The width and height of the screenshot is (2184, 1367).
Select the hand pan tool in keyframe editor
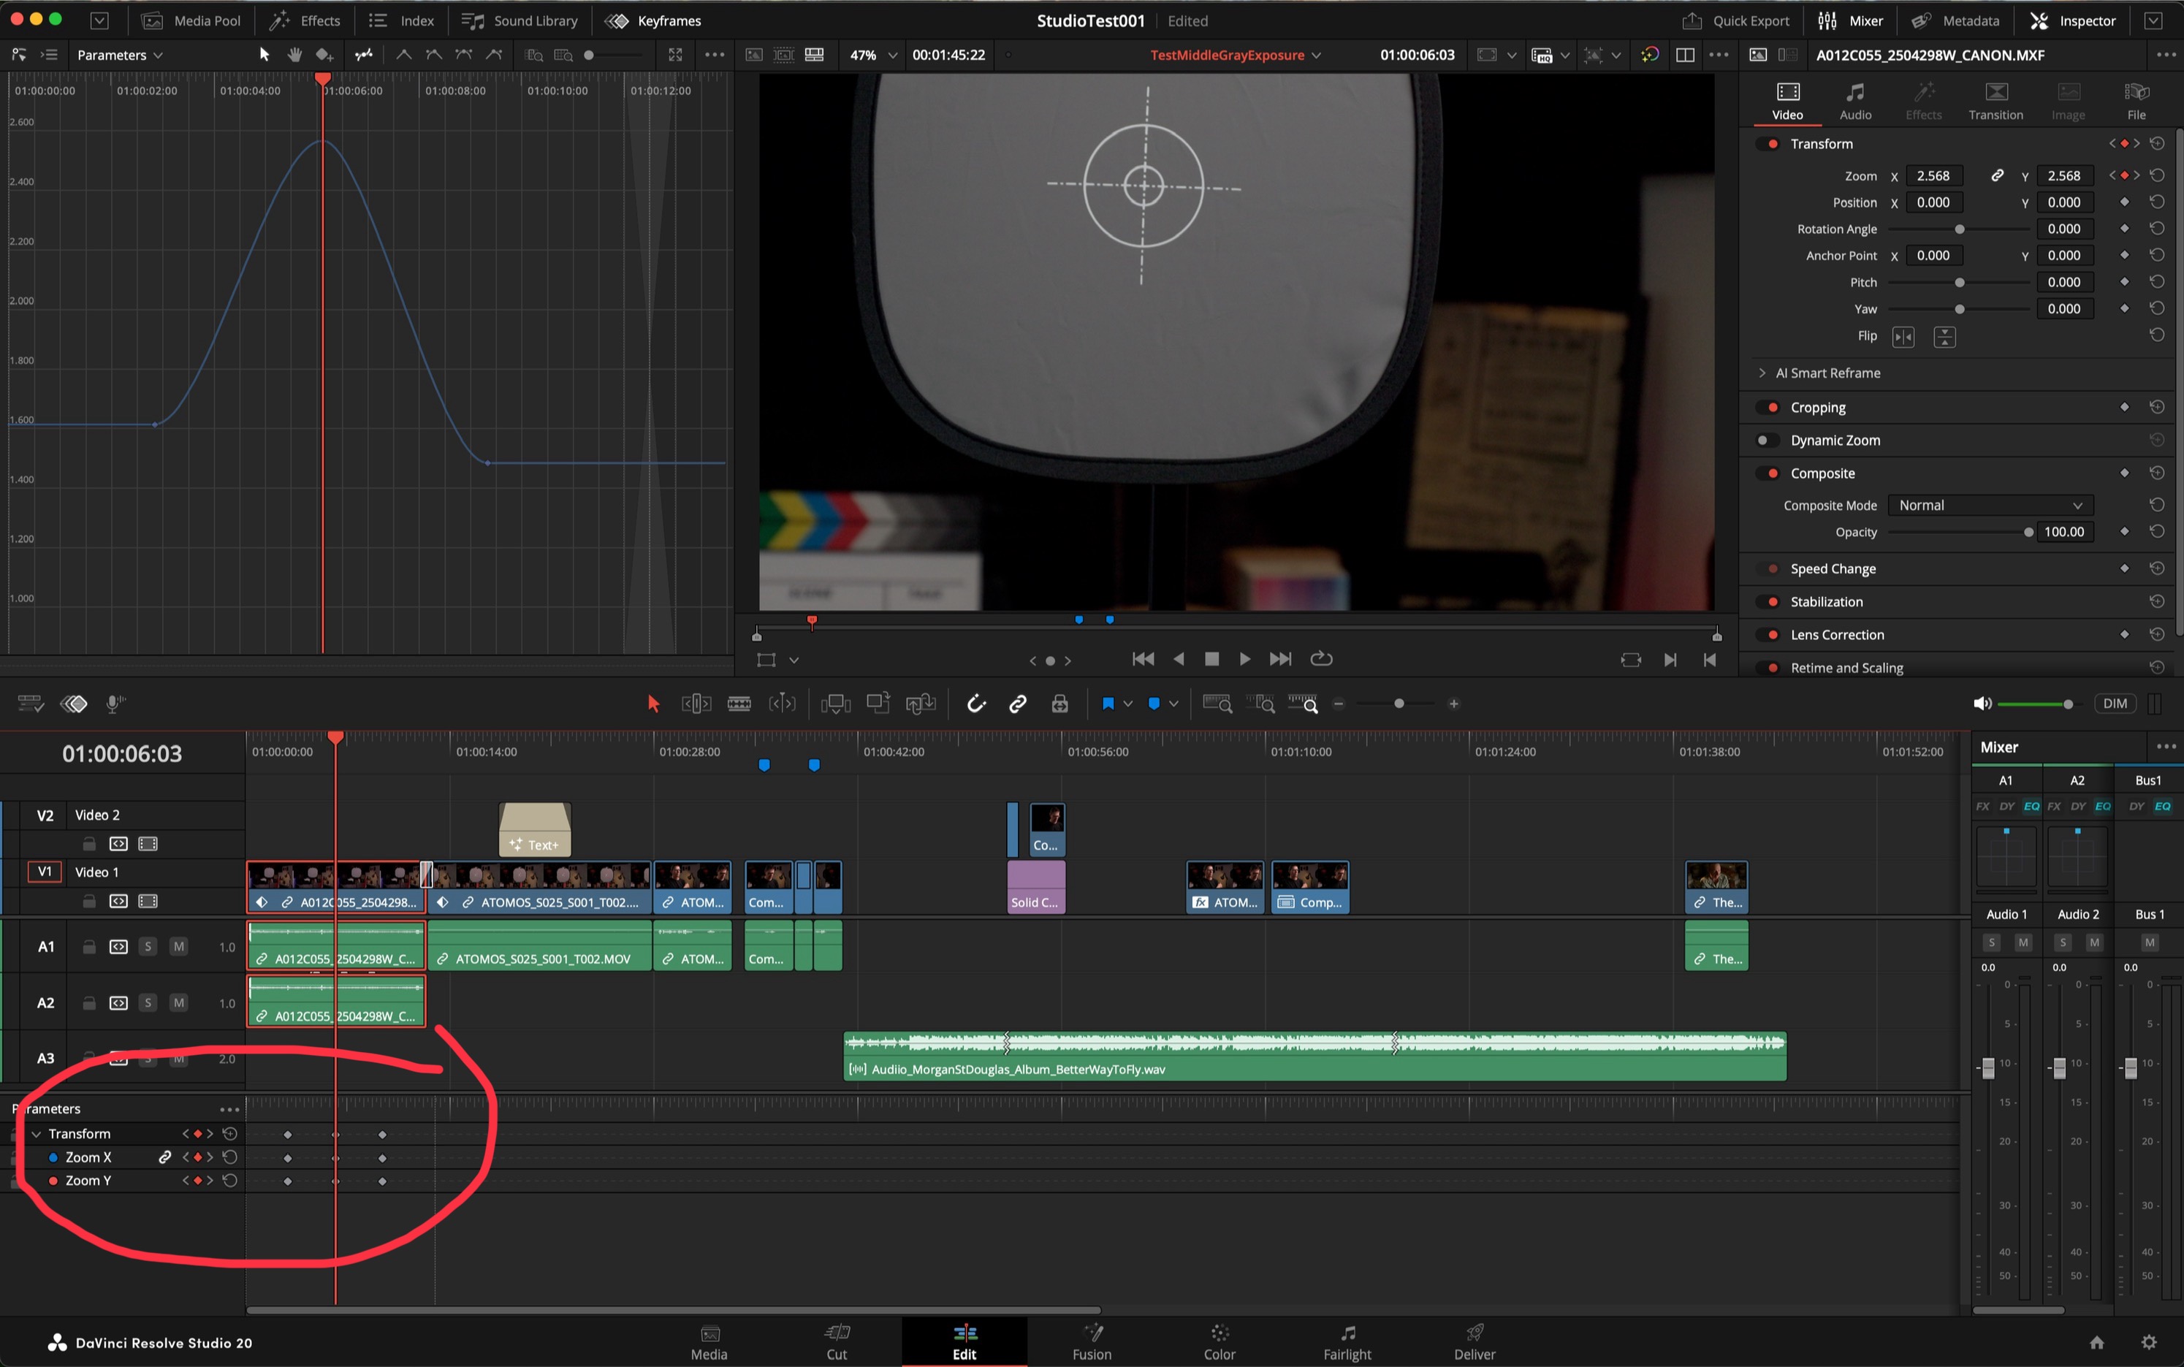[294, 55]
